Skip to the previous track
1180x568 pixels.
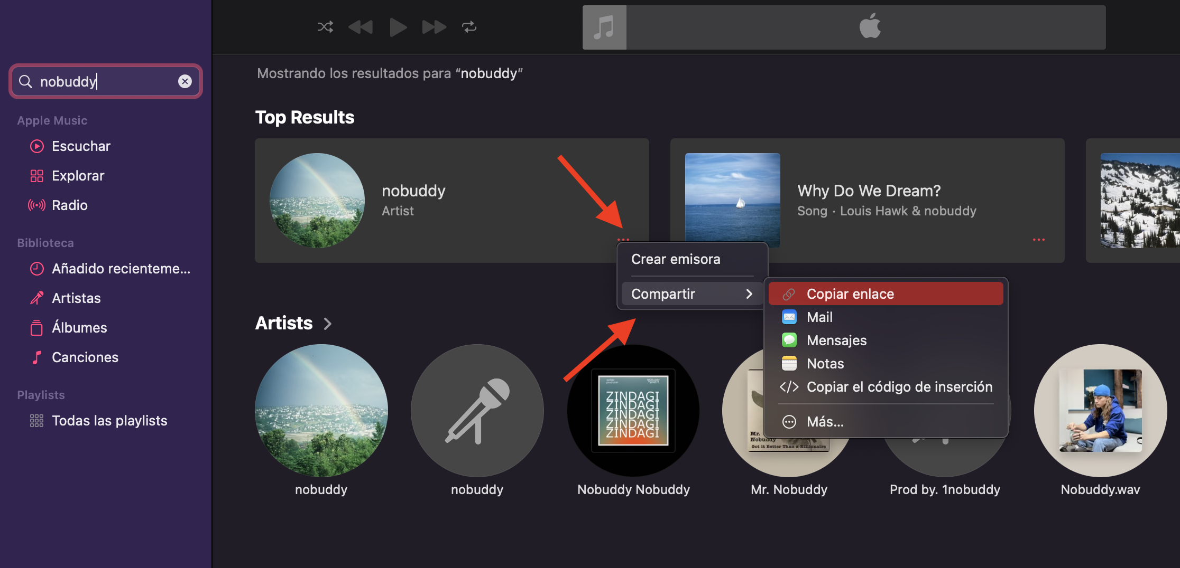tap(361, 27)
